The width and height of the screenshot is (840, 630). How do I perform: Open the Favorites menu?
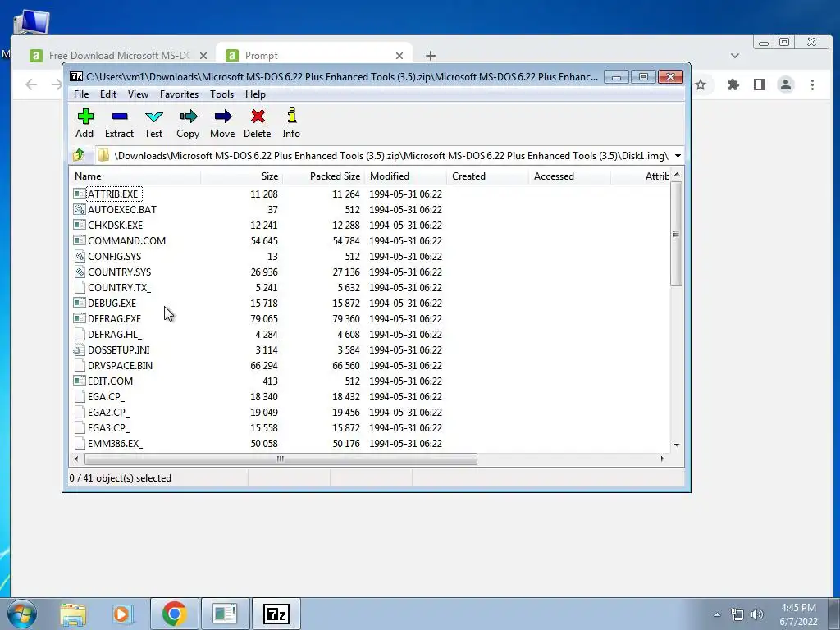click(180, 94)
